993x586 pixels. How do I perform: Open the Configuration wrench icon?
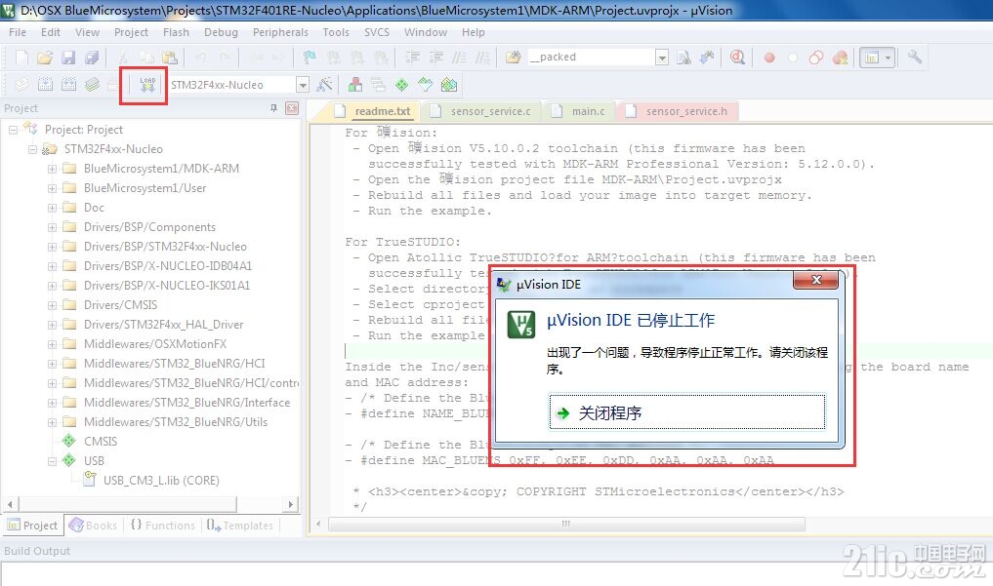tap(915, 58)
